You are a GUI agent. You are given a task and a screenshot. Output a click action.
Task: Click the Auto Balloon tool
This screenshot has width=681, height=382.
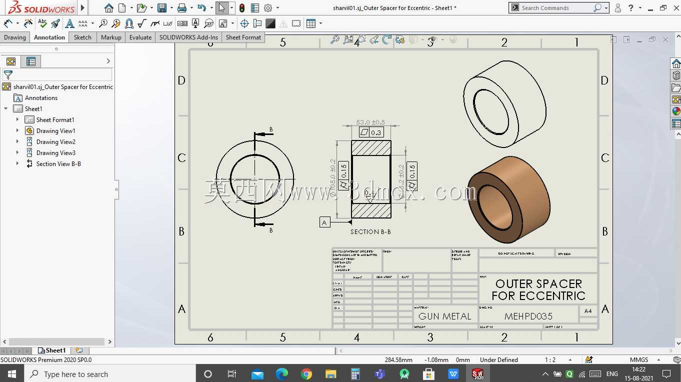pos(116,23)
